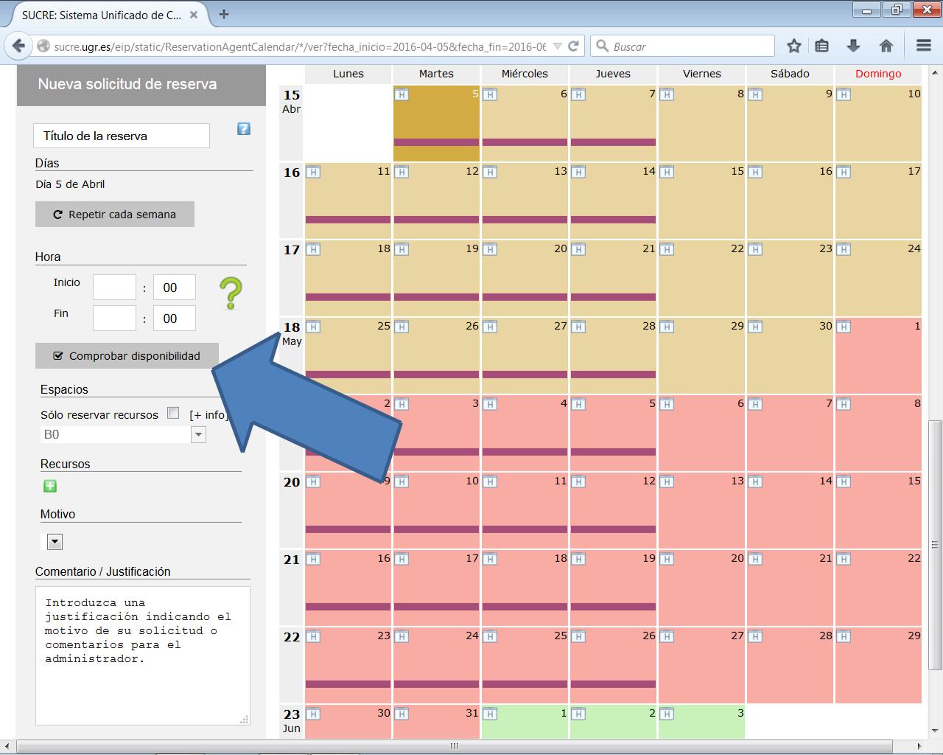Expand the B0 space dropdown
The image size is (943, 755).
[198, 435]
